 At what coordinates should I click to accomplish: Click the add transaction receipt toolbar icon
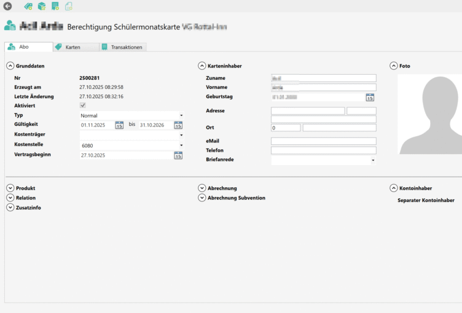pyautogui.click(x=55, y=6)
